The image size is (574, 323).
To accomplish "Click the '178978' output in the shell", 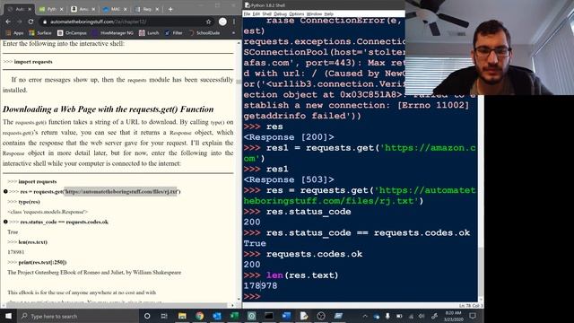I will point(260,285).
